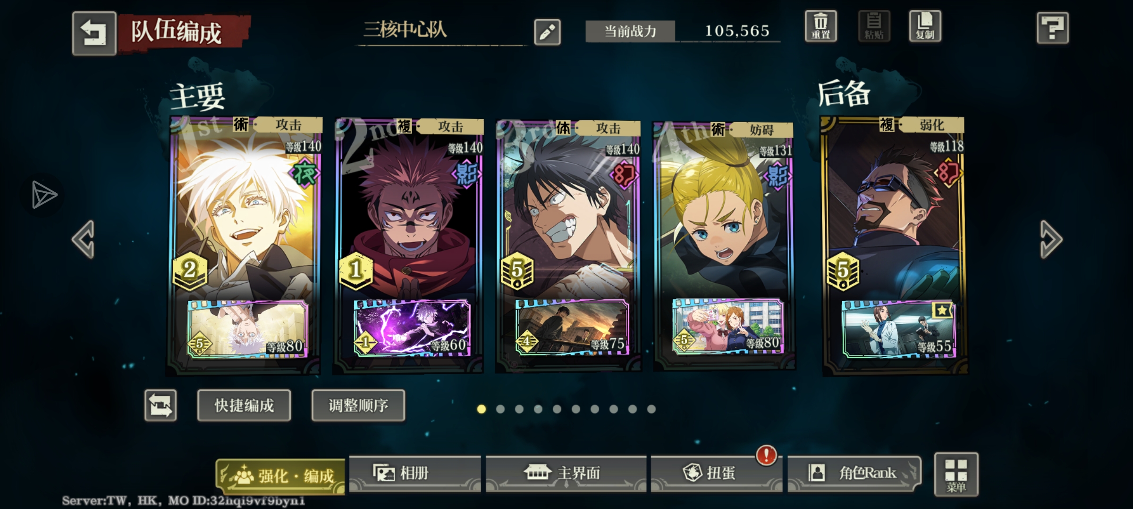Click the back arrow icon

(x=94, y=33)
